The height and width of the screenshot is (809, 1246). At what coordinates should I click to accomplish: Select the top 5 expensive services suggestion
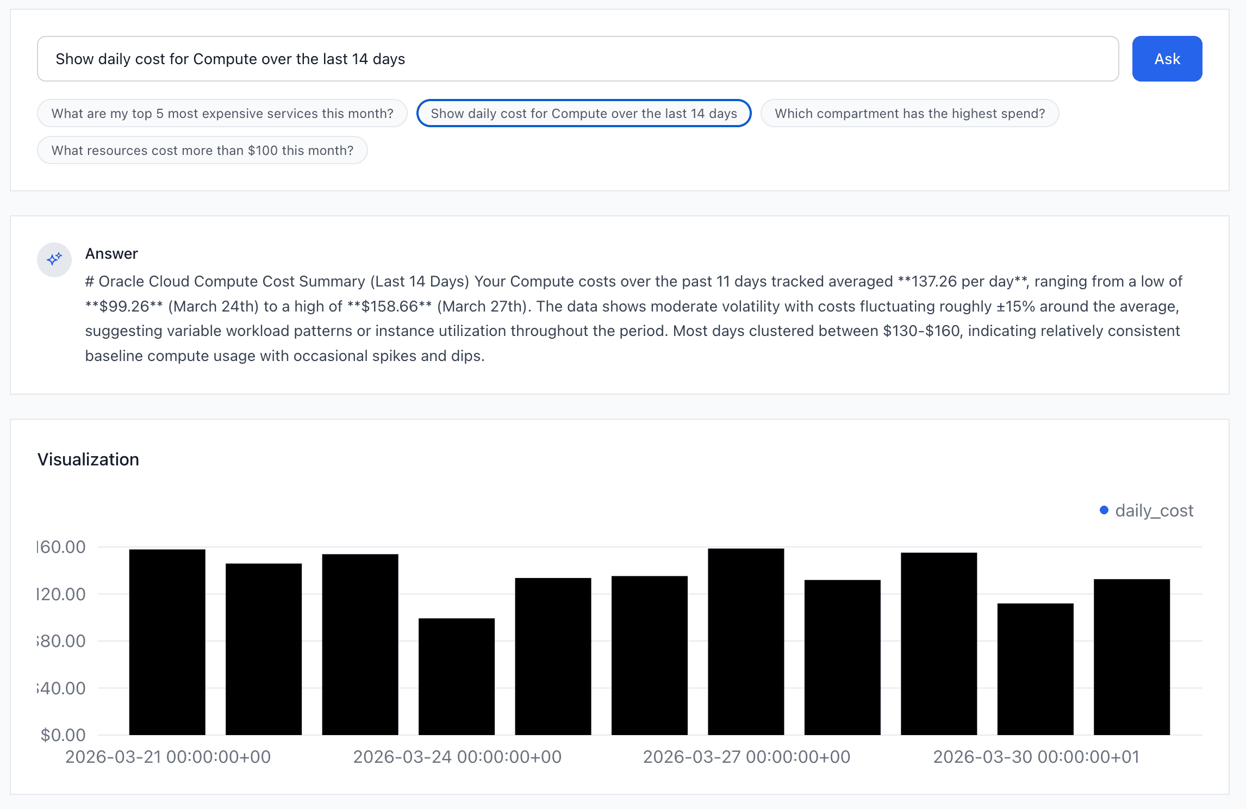coord(222,113)
